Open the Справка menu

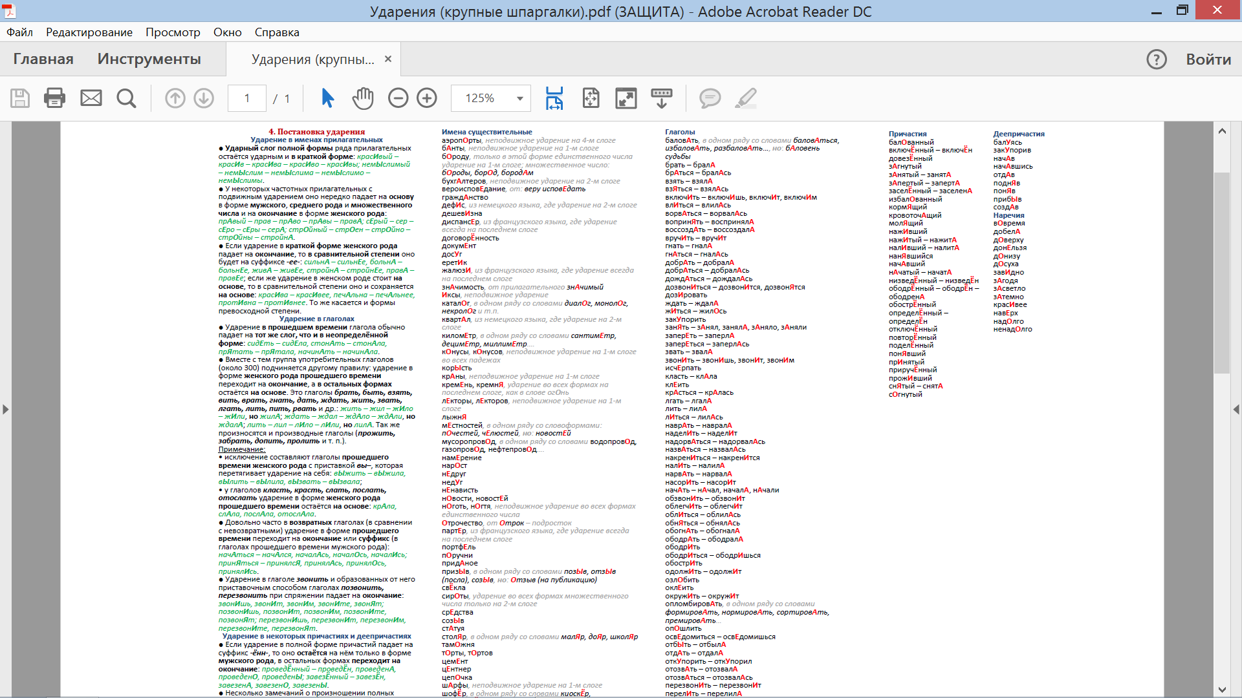tap(277, 32)
